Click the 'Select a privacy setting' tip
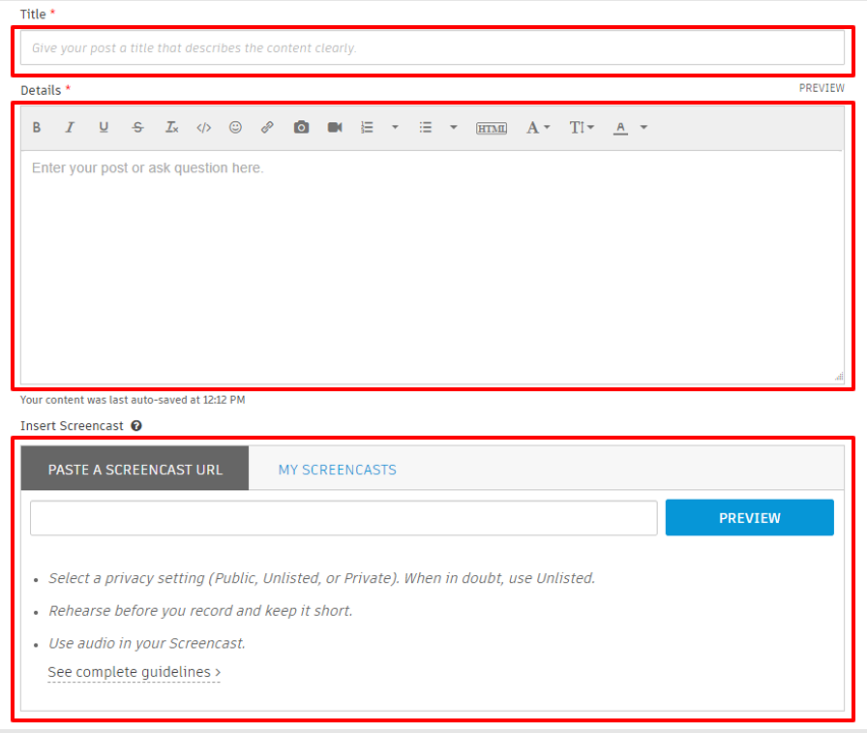Viewport: 867px width, 733px height. point(321,577)
